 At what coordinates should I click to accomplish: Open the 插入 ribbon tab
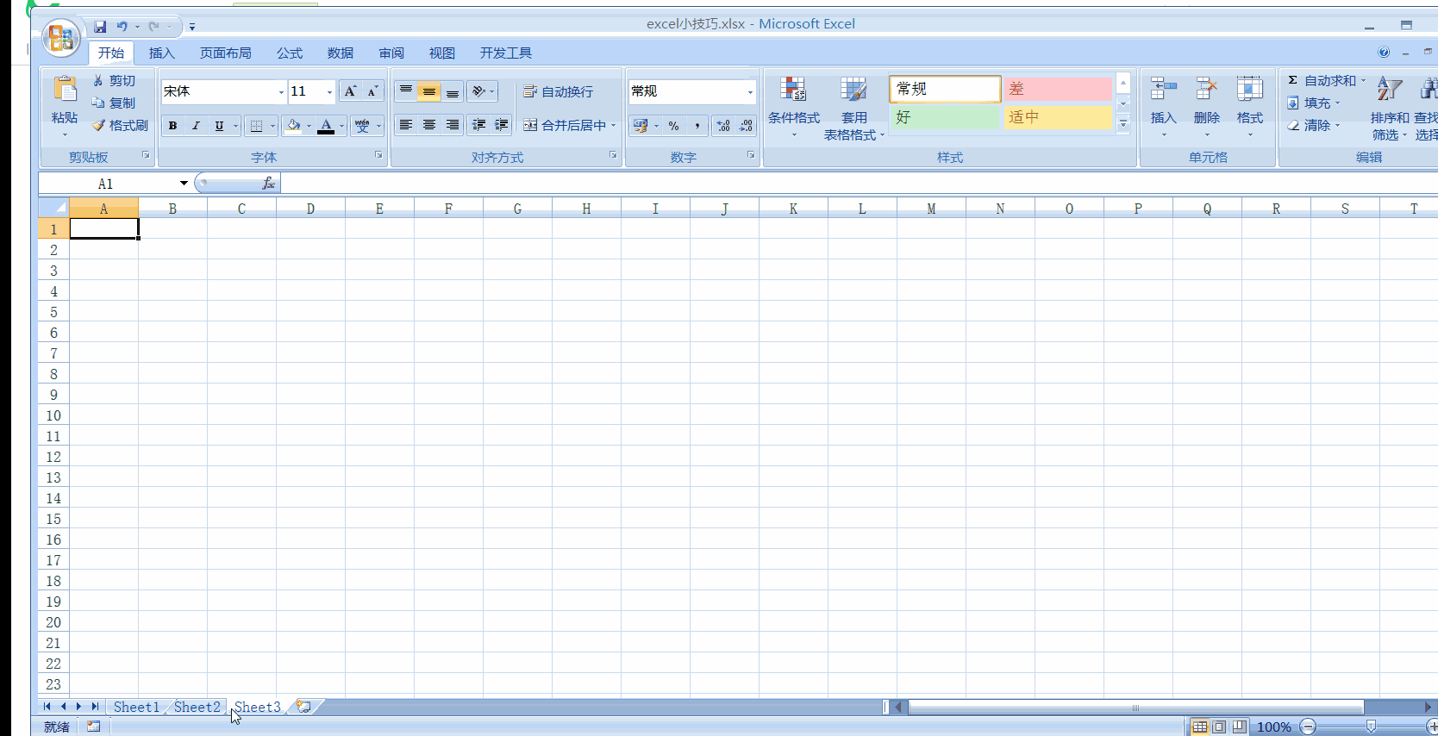(x=161, y=53)
